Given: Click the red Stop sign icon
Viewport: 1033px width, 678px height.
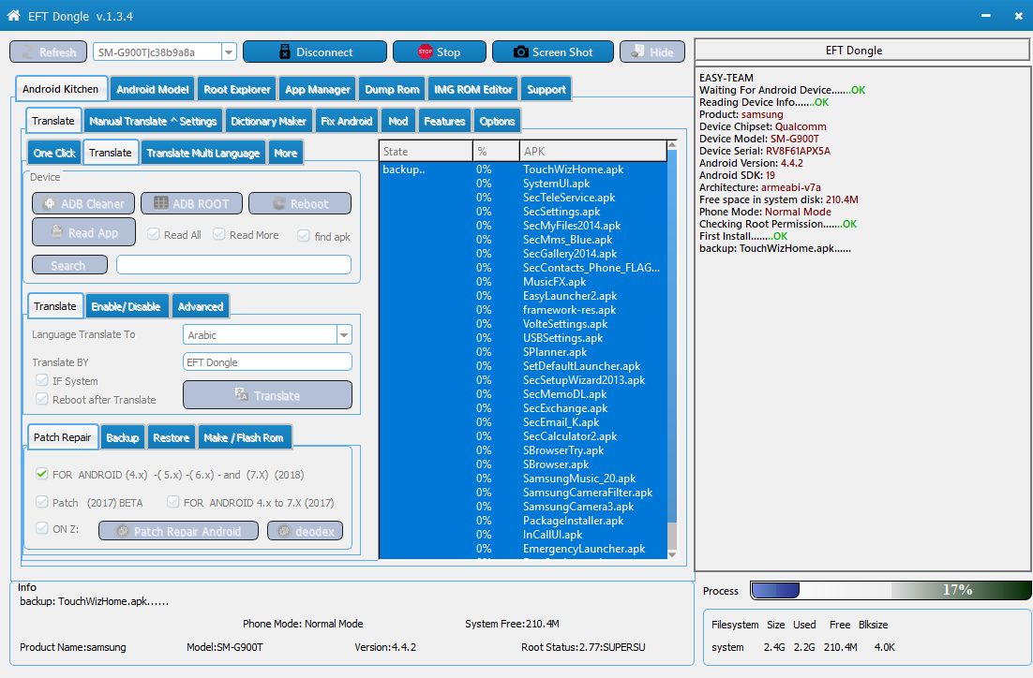Looking at the screenshot, I should pos(425,52).
